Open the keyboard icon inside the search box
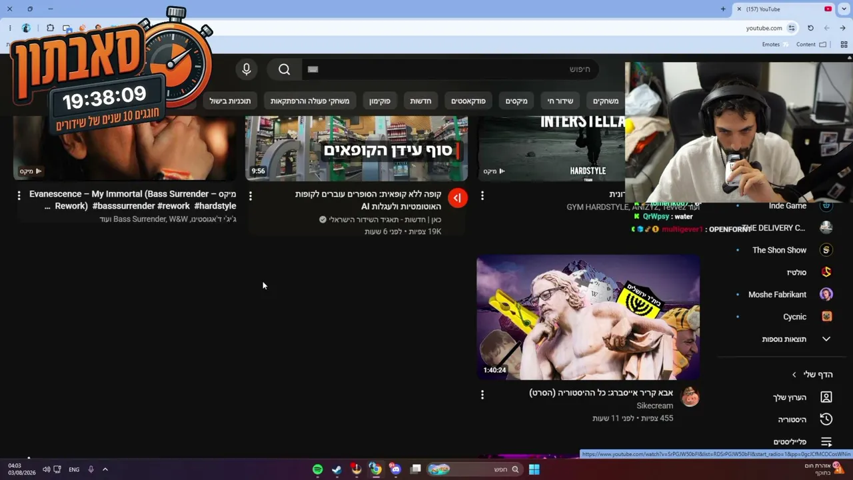 (x=313, y=69)
